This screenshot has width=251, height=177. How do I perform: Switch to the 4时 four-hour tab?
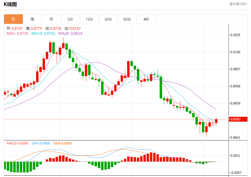[x=146, y=19]
